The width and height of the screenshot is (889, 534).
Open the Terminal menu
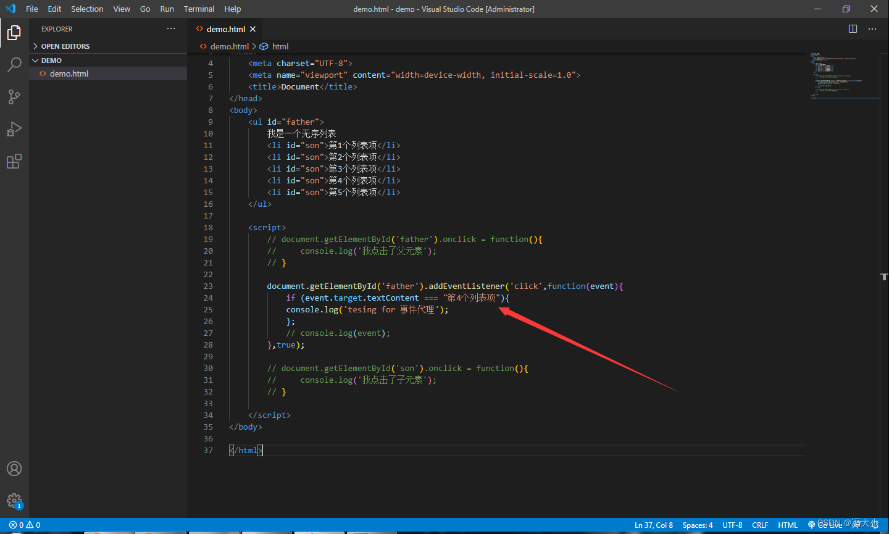199,9
